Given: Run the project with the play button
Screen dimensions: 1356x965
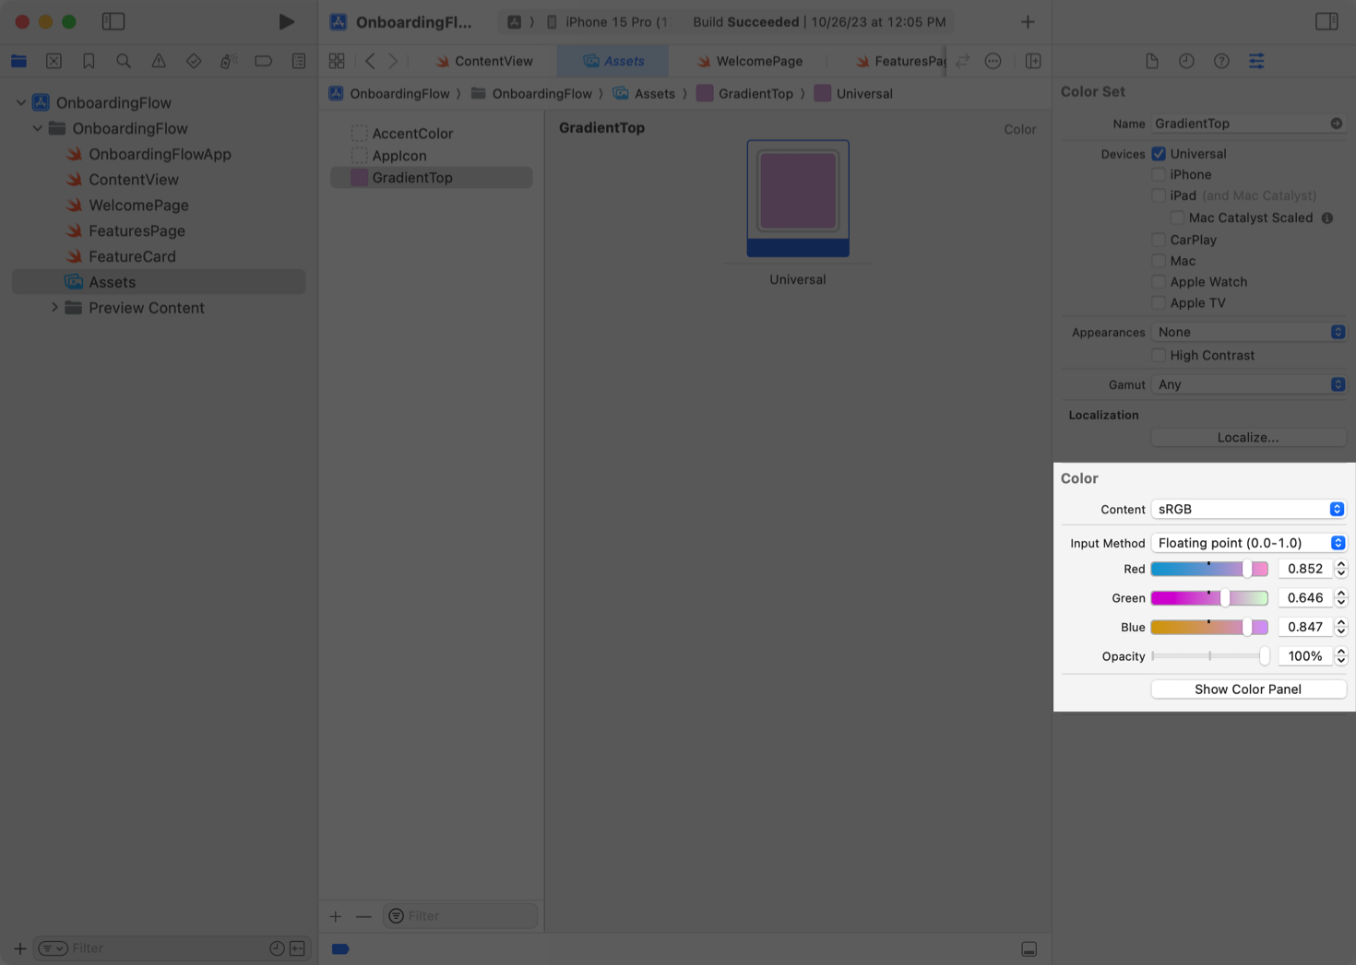Looking at the screenshot, I should point(286,21).
